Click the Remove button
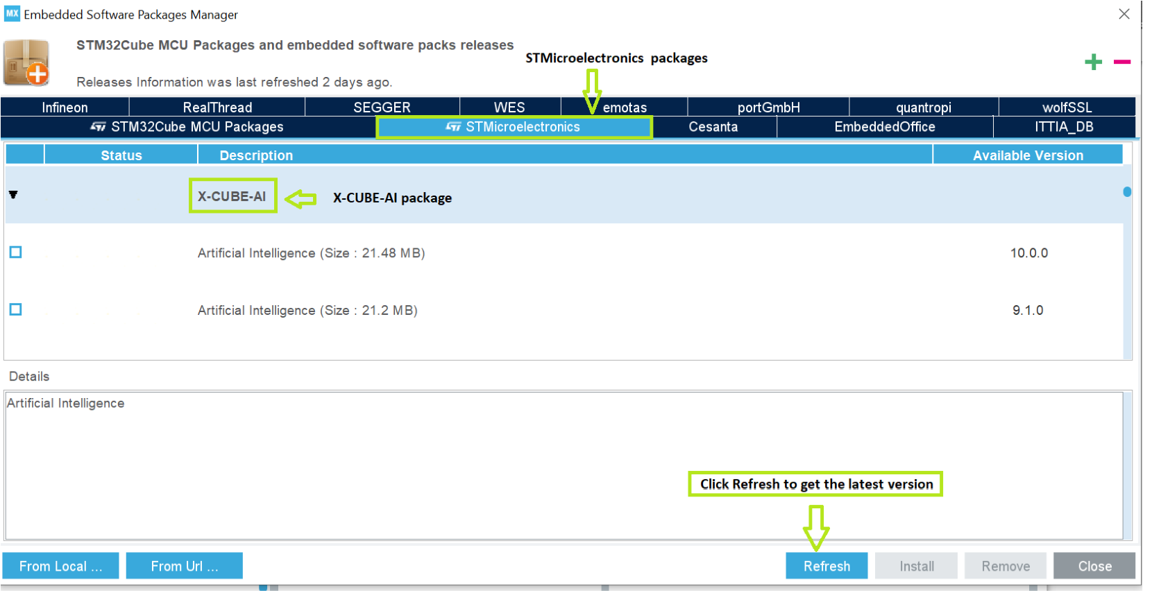This screenshot has width=1152, height=595. pyautogui.click(x=1006, y=566)
